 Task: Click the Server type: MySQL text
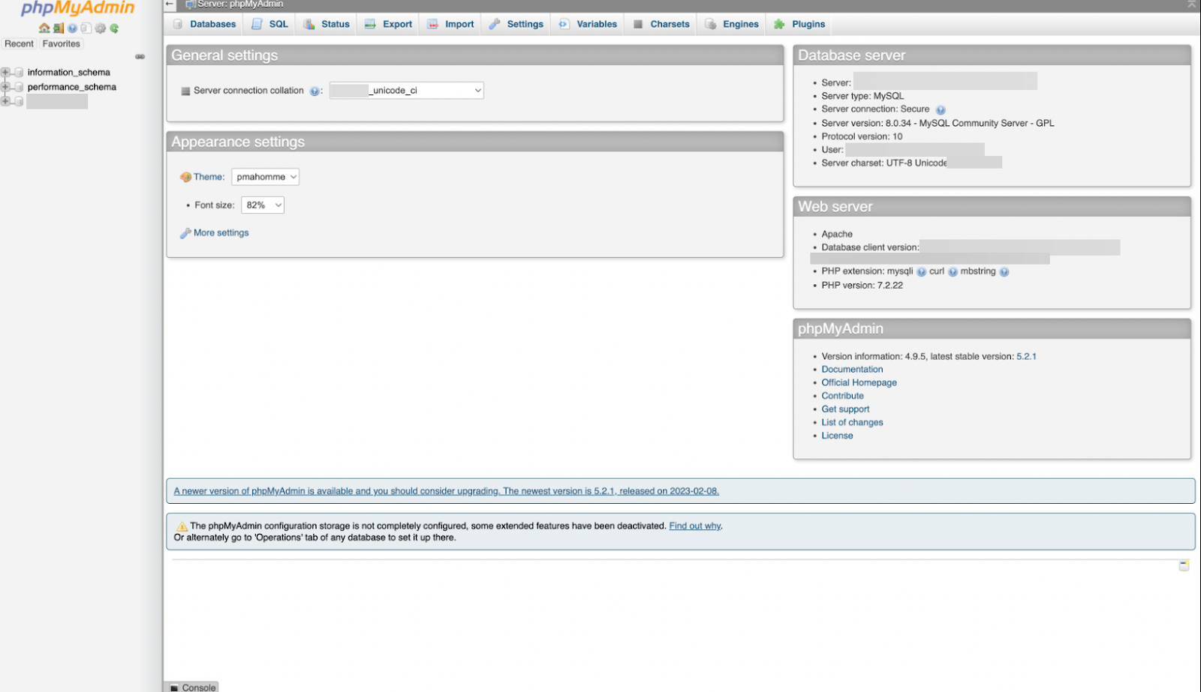click(862, 96)
